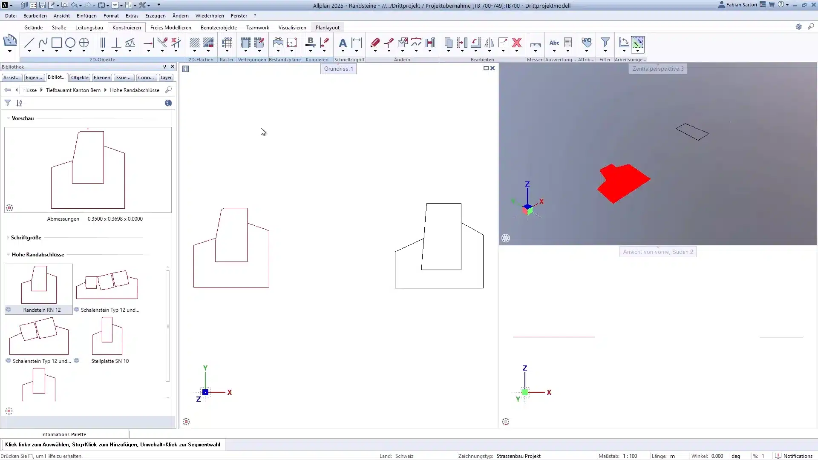818x460 pixels.
Task: Select the Messen ruler tool
Action: (536, 43)
